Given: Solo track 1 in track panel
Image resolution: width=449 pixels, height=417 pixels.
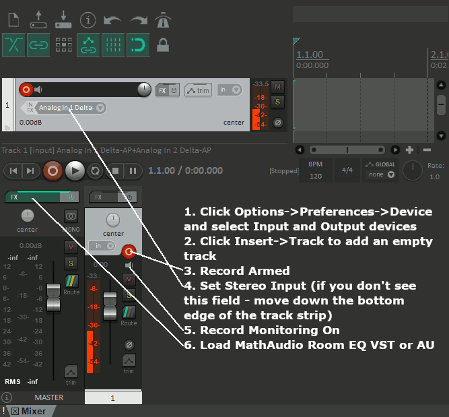Looking at the screenshot, I should 277,102.
